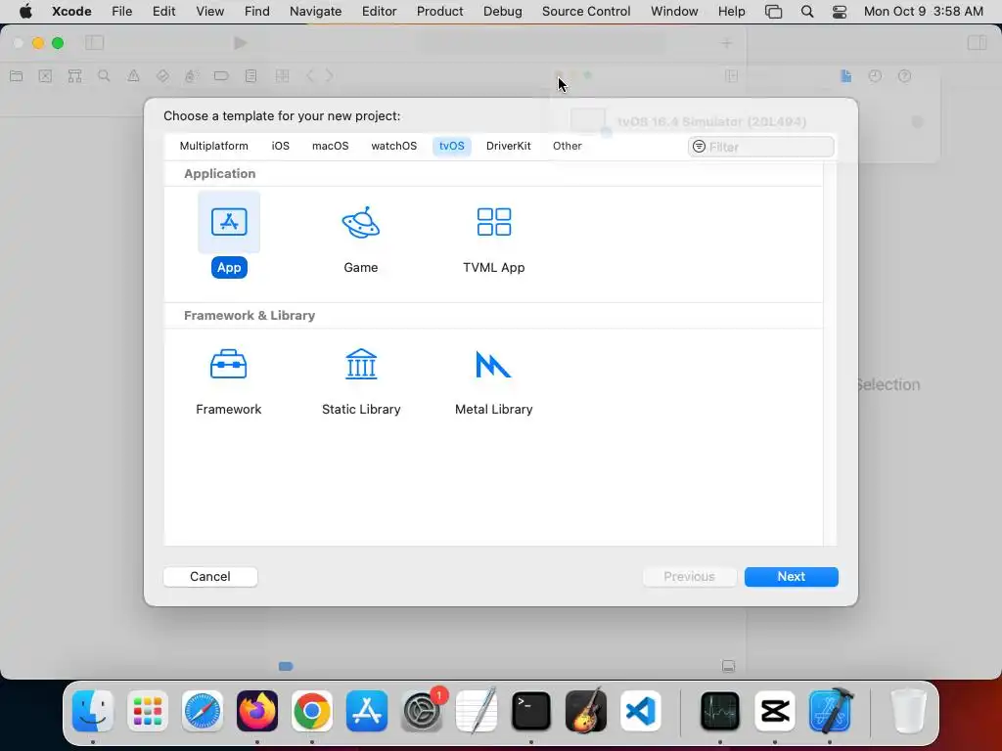Switch to the Multiplatform tab
1002x751 pixels.
(213, 146)
